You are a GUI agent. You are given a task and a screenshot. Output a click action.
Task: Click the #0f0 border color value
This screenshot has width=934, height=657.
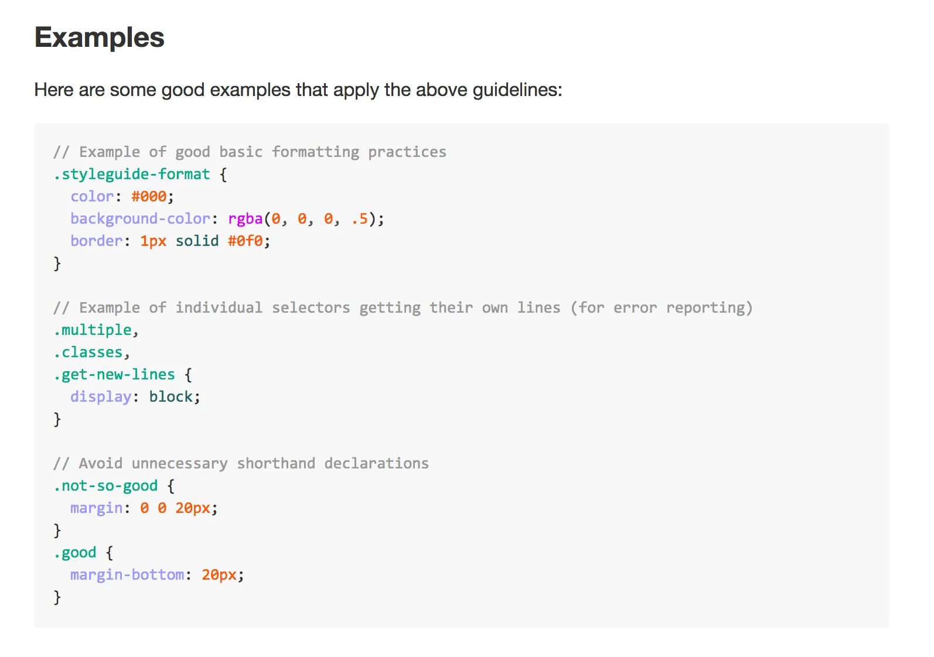point(246,241)
